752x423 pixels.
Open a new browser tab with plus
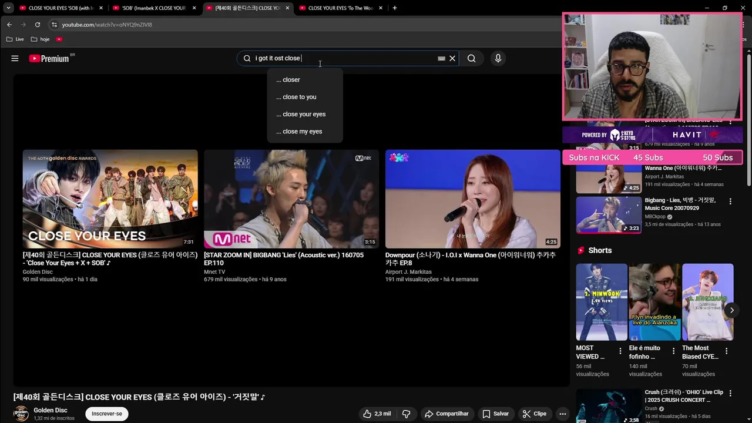[x=395, y=8]
